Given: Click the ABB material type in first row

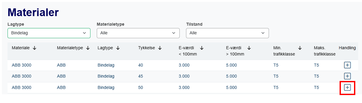Looking at the screenshot, I should click(61, 65).
